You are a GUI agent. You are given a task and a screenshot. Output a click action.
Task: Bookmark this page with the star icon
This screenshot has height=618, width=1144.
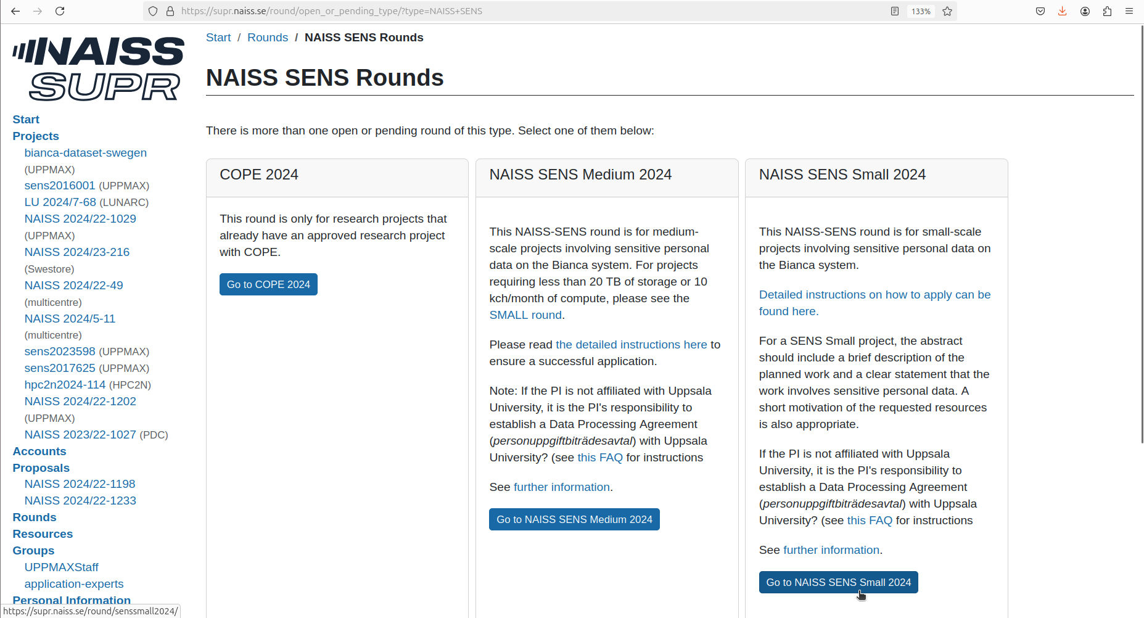click(x=948, y=10)
